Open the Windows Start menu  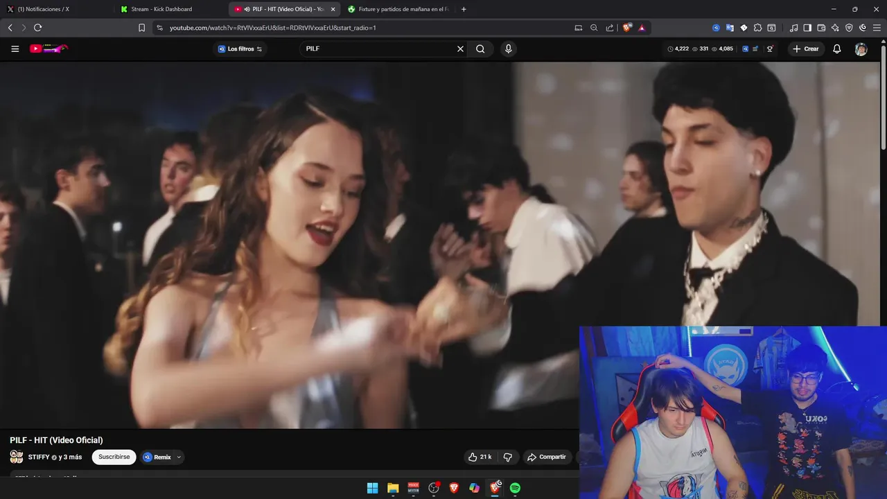tap(373, 488)
